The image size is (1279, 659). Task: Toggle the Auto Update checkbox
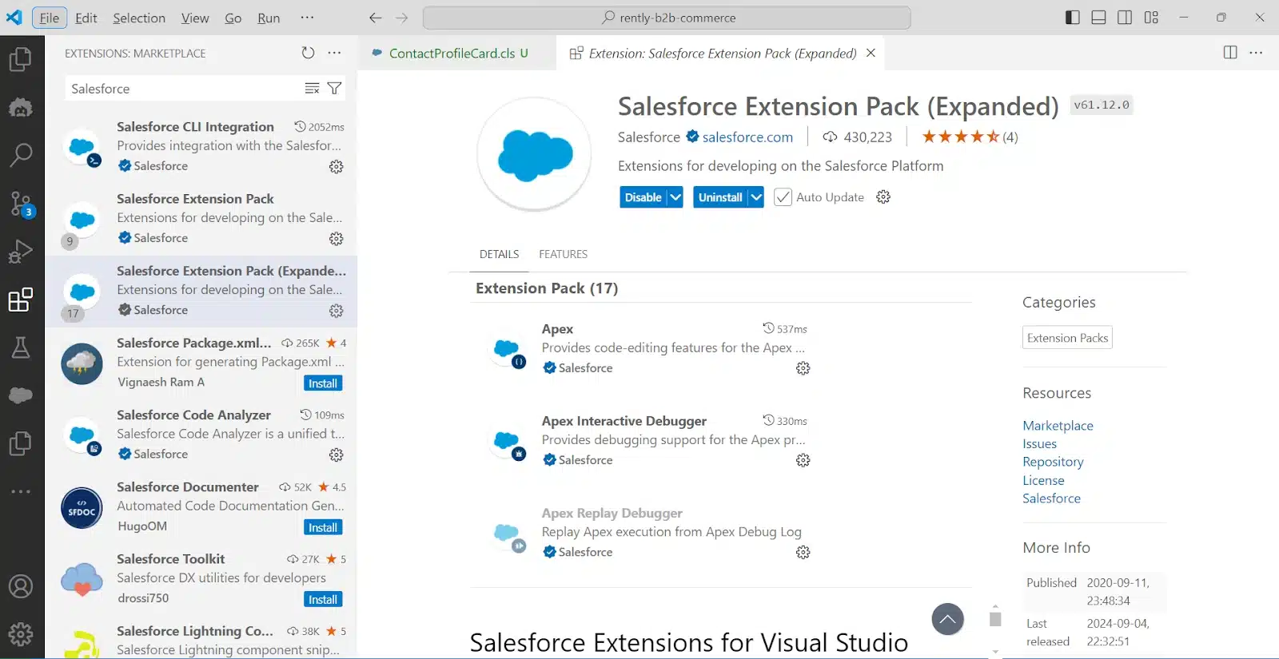[783, 197]
